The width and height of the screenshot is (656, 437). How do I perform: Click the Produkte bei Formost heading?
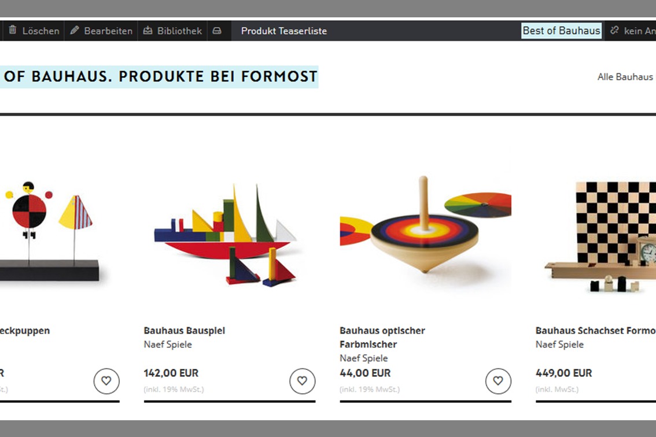click(x=159, y=76)
